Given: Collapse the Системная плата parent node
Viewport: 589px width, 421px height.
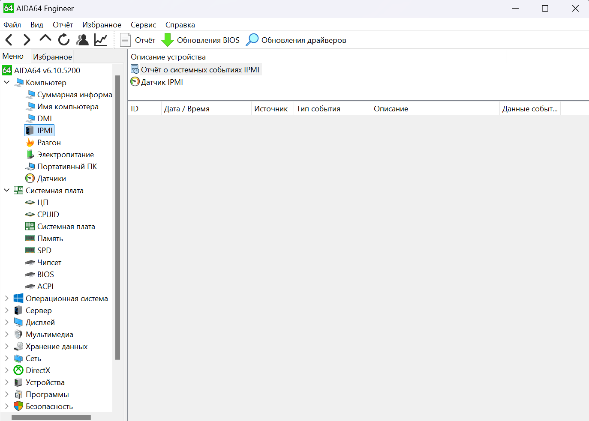Looking at the screenshot, I should 7,190.
